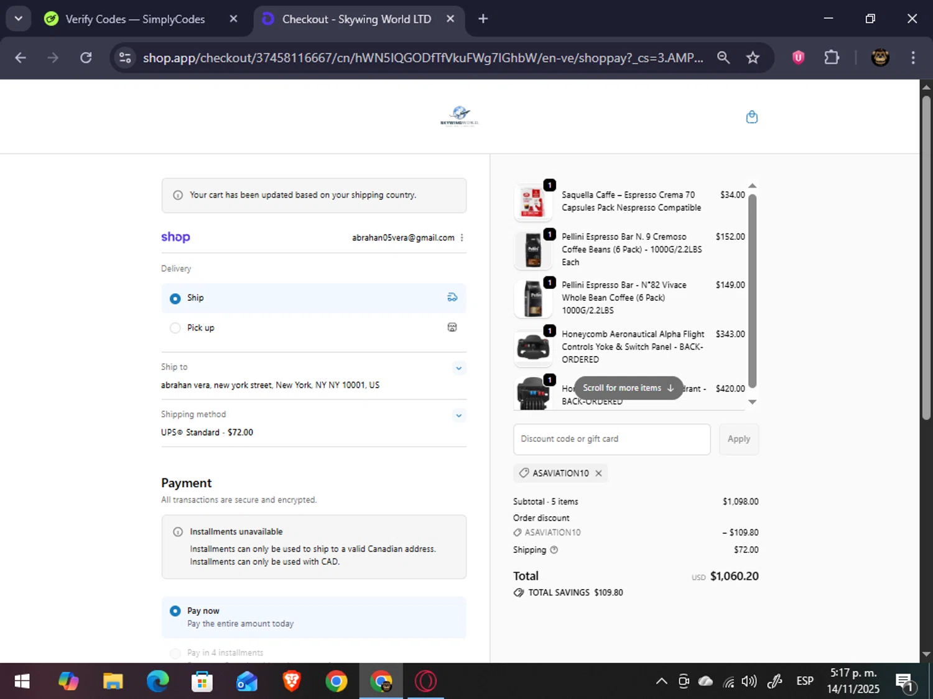This screenshot has width=933, height=699.
Task: Open account options beside abrahan05vera@gmail.com
Action: coord(462,237)
